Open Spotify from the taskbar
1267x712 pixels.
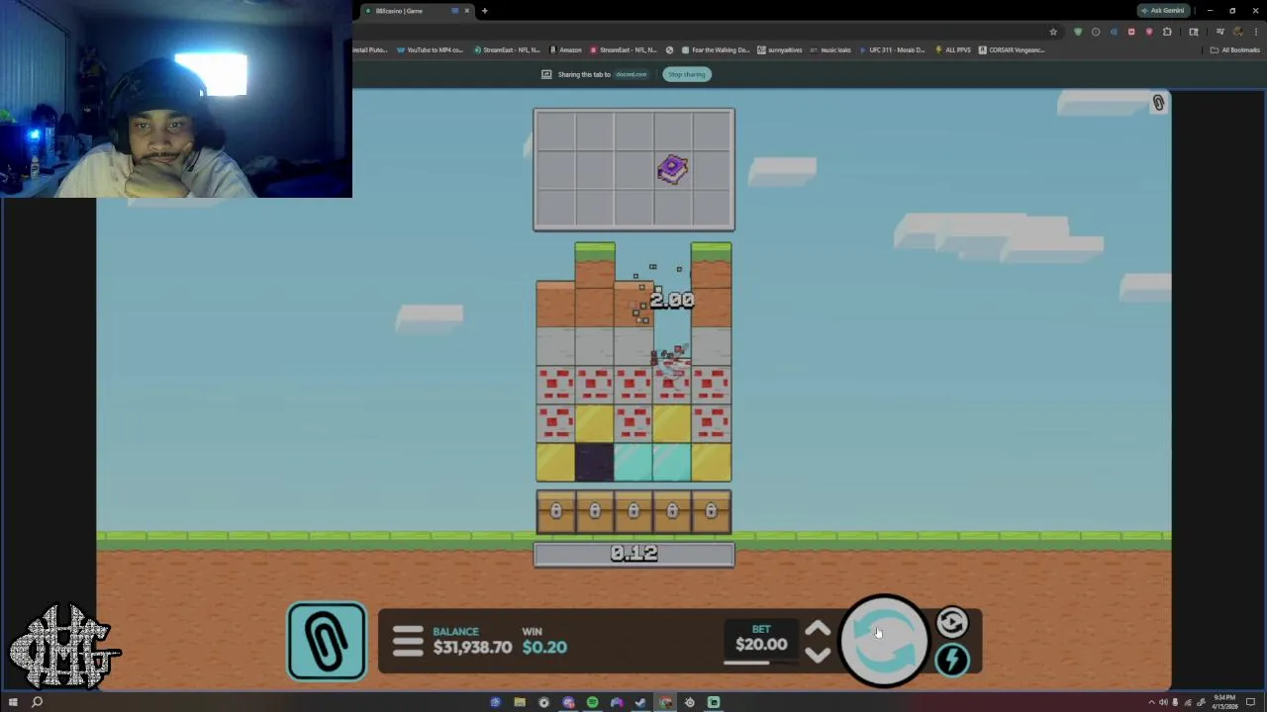point(592,702)
